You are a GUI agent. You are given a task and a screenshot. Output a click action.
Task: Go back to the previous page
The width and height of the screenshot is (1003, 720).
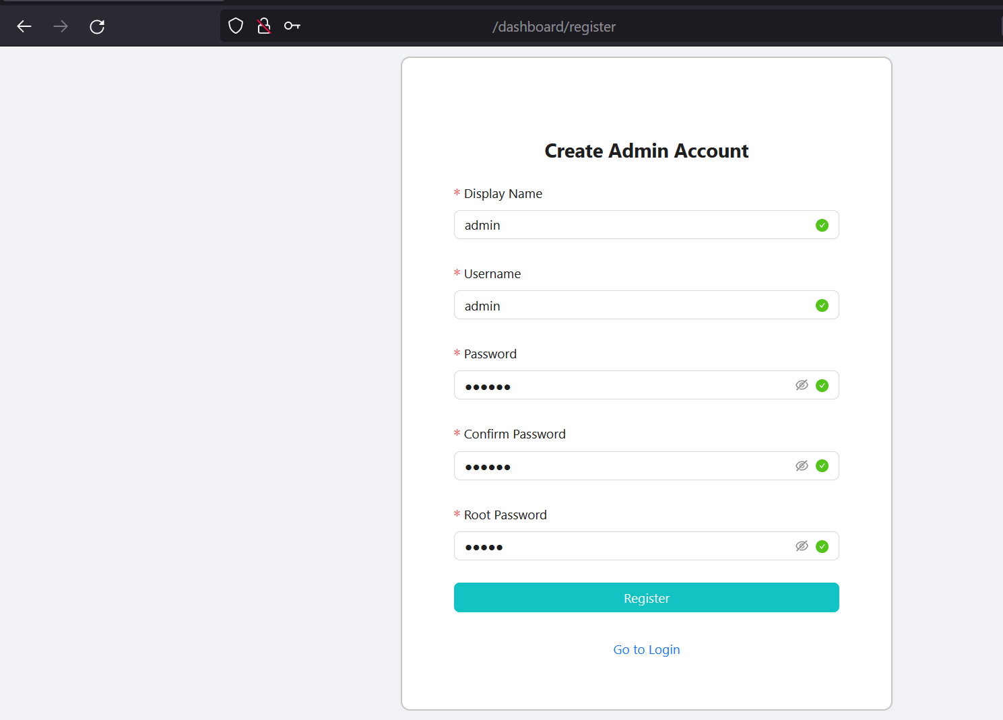pos(24,26)
